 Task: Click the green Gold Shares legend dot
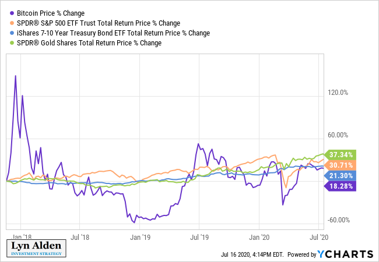pos(12,43)
